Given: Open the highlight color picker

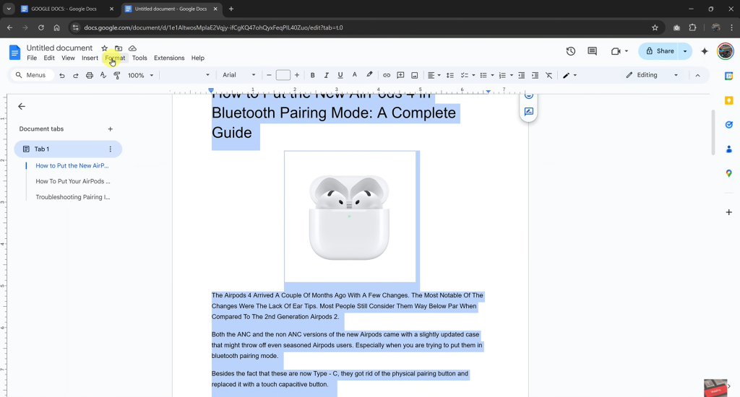Looking at the screenshot, I should pyautogui.click(x=369, y=75).
